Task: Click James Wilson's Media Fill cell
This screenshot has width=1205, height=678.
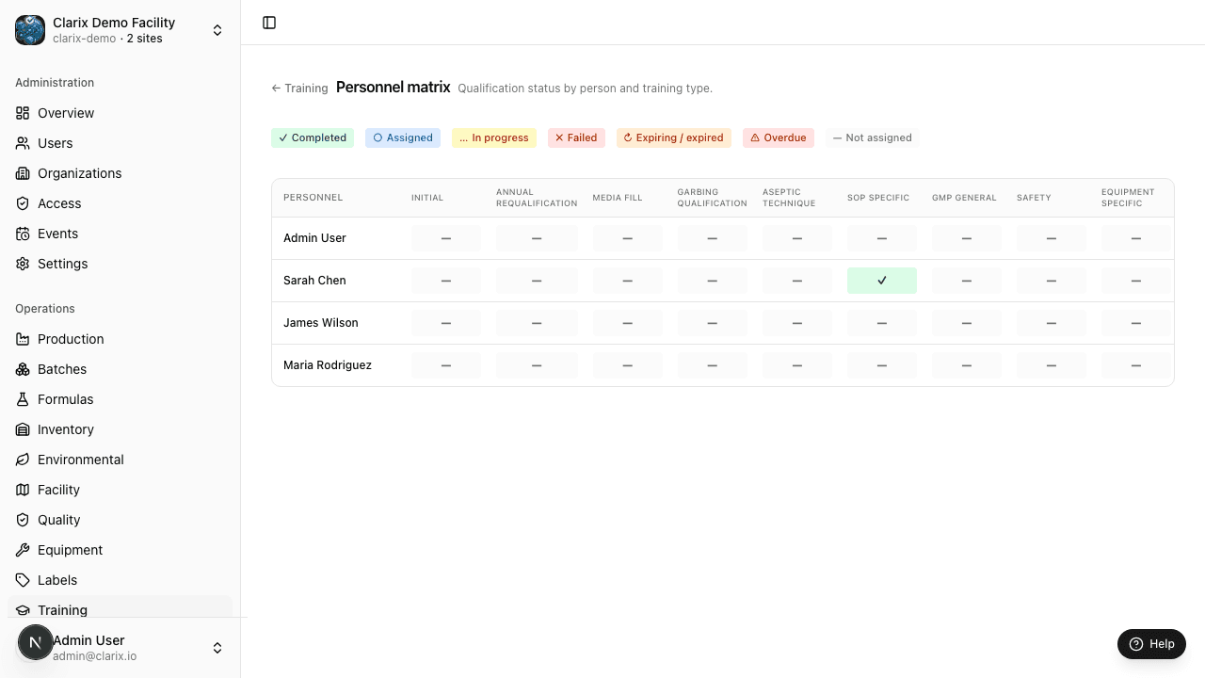Action: pos(628,323)
